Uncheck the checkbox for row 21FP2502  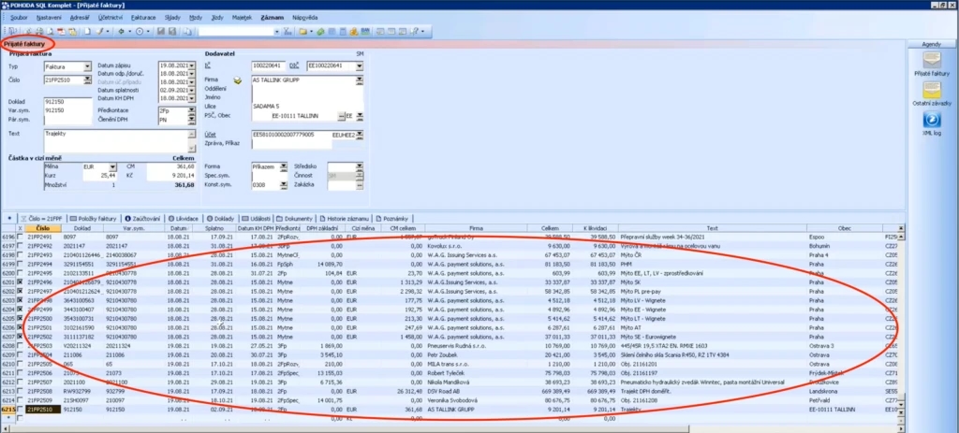20,337
